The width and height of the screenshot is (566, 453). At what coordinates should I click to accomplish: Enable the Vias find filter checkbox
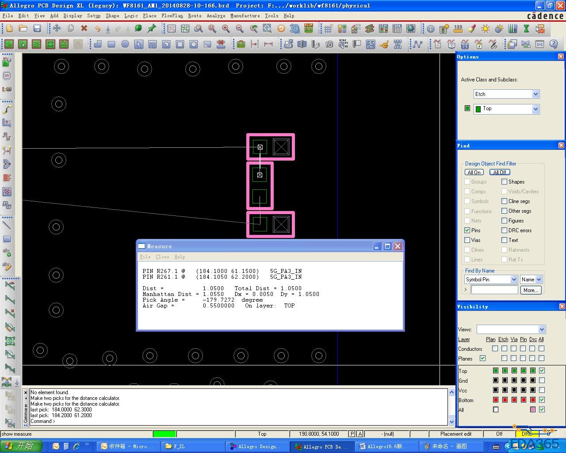coord(467,240)
